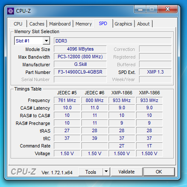Click the 800 MHz frequency cell
The height and width of the screenshot is (187, 187).
pos(95,100)
